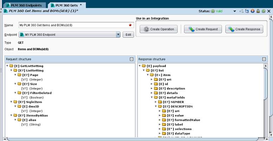Click into the Name input field
273x141 pixels.
pos(76,25)
